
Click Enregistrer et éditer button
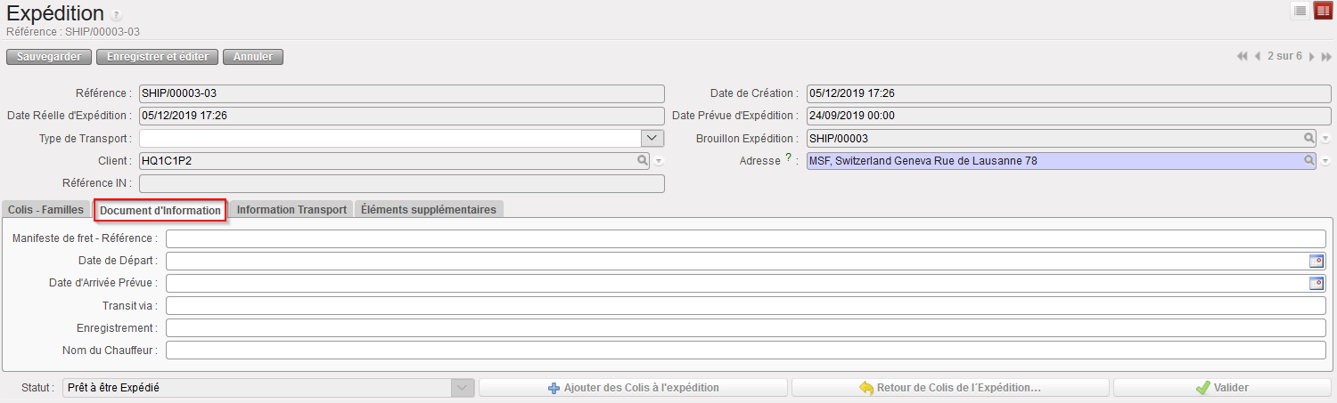coord(157,57)
